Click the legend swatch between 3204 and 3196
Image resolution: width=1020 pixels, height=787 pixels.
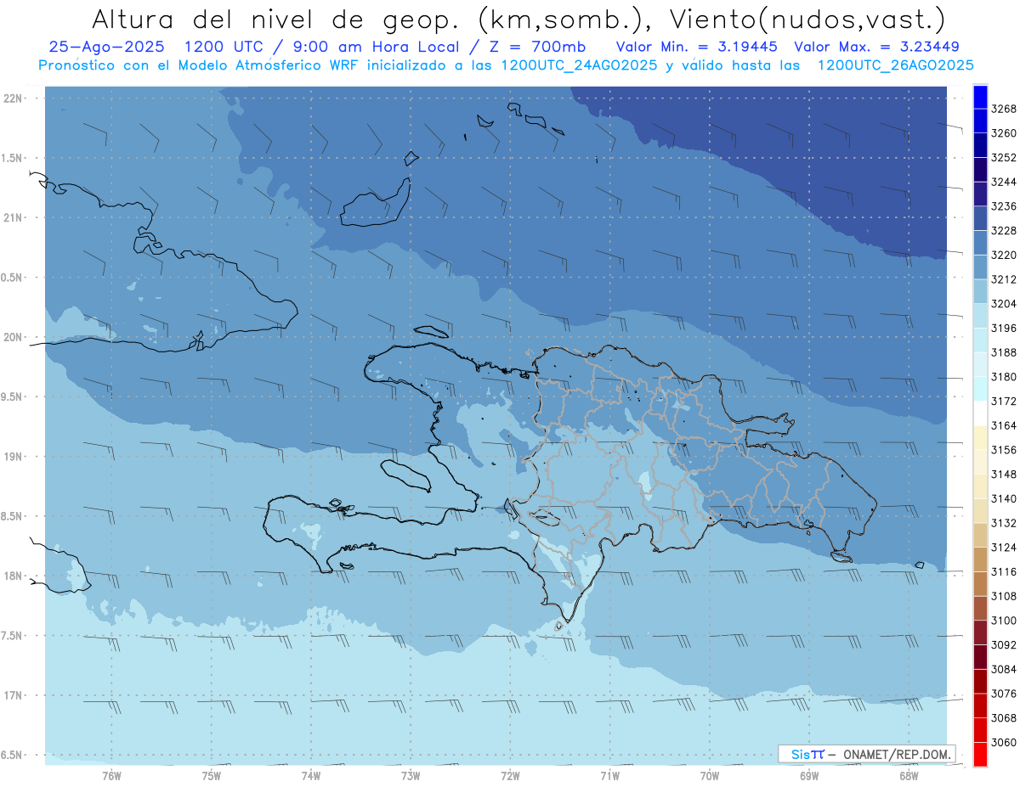979,316
